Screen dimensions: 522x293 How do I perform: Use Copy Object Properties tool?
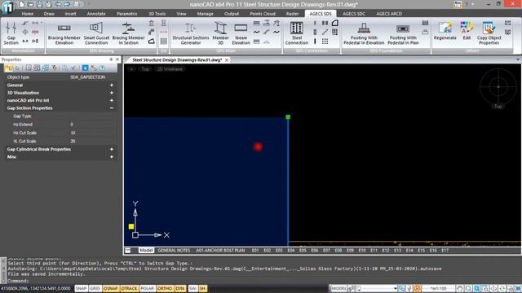point(489,33)
